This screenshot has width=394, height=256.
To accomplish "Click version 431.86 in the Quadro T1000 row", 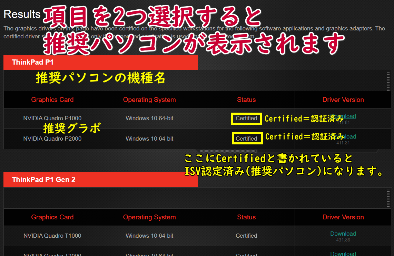I will [343, 240].
